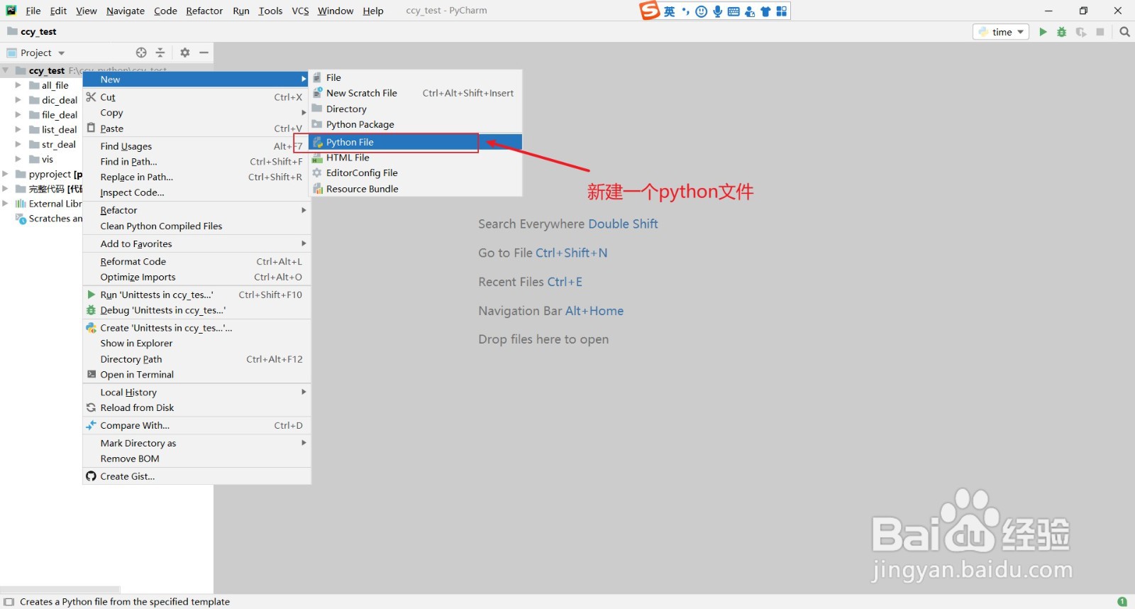The height and width of the screenshot is (609, 1135).
Task: Open the Help menu
Action: tap(373, 11)
